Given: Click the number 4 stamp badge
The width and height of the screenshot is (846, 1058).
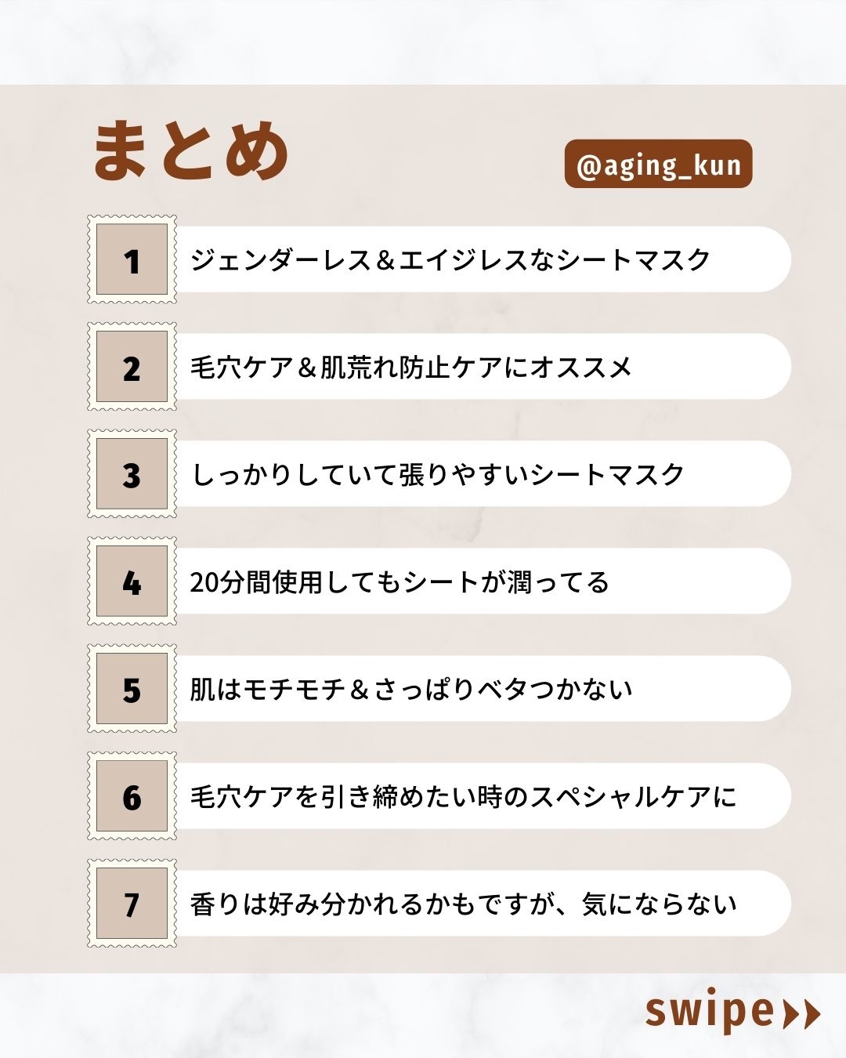Looking at the screenshot, I should click(132, 582).
